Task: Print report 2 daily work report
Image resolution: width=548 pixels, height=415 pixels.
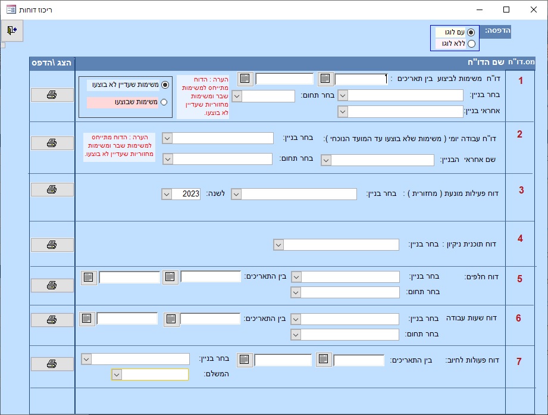Action: click(x=52, y=143)
